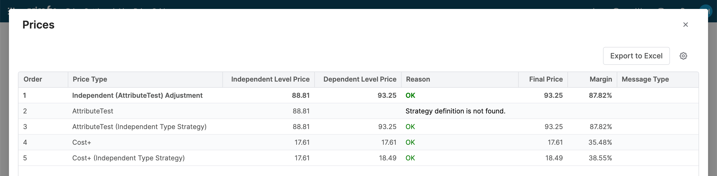
Task: Click the Export to Excel button
Action: [x=636, y=56]
